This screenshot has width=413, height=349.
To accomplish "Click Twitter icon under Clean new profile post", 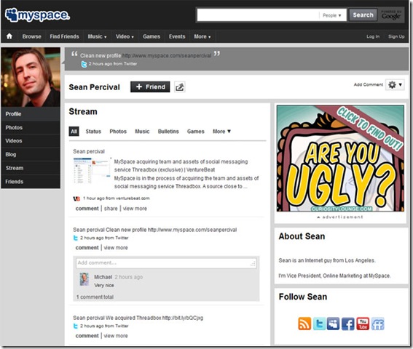I will coord(76,238).
